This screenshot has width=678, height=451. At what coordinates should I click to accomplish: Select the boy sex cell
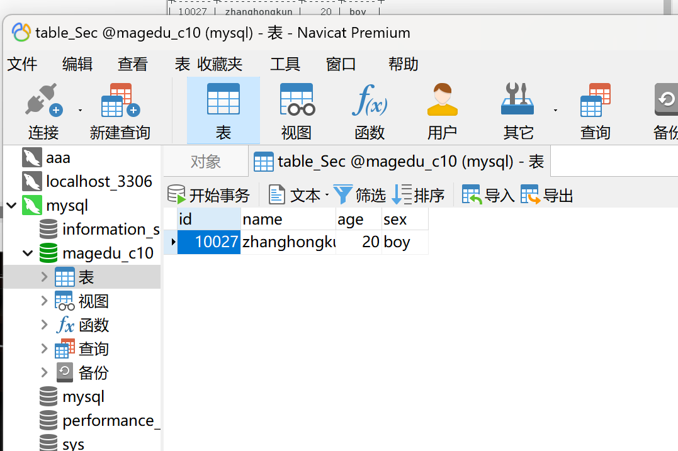[405, 242]
